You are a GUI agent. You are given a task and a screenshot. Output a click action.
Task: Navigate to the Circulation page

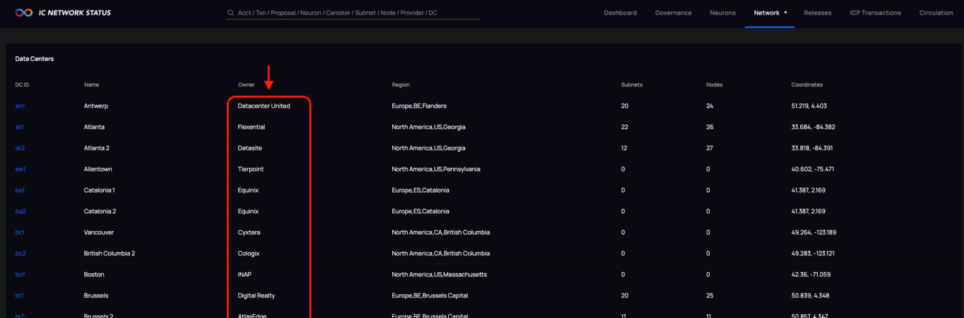tap(936, 13)
